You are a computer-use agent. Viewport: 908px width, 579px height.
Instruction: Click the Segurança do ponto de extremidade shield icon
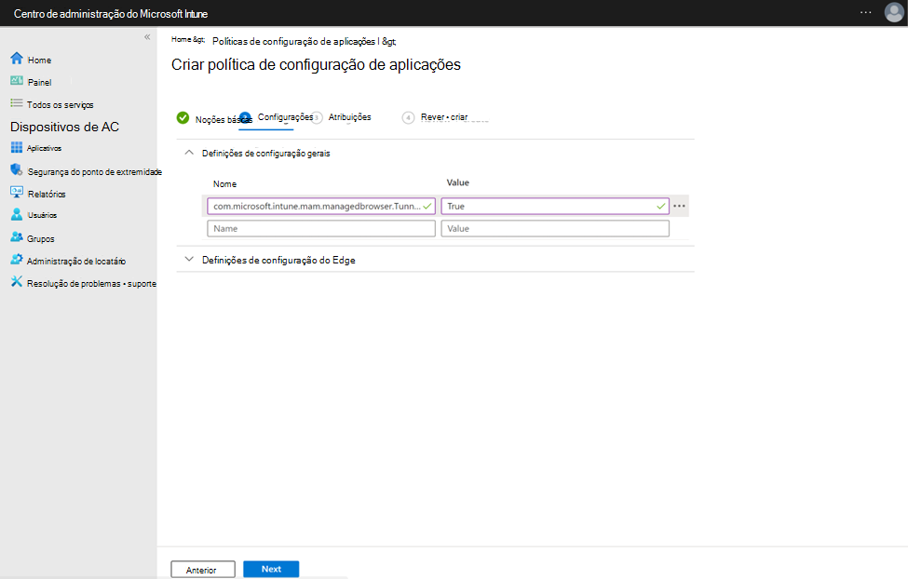pos(17,169)
